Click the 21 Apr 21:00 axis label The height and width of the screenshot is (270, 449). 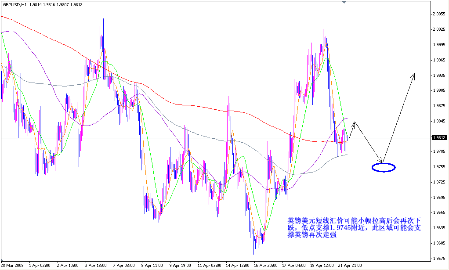pos(350,265)
